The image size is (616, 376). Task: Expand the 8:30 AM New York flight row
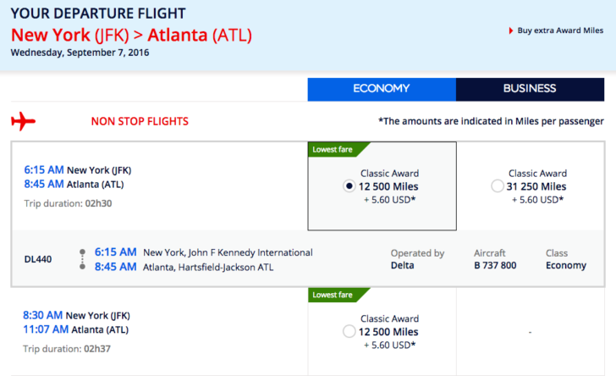tap(159, 332)
